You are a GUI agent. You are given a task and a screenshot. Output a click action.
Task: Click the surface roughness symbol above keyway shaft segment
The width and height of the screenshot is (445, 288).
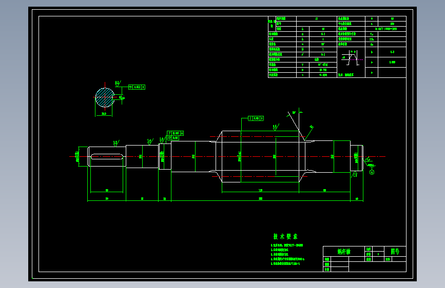pyautogui.click(x=116, y=143)
